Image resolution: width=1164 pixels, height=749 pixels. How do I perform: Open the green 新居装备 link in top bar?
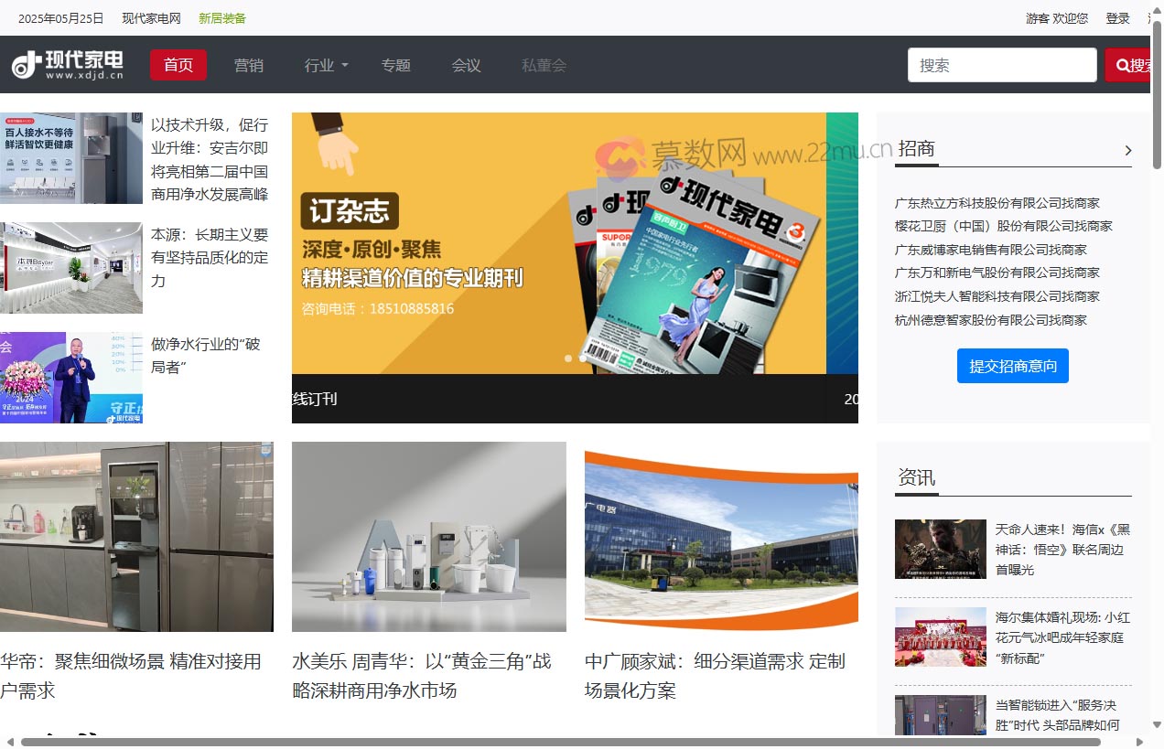pyautogui.click(x=221, y=17)
